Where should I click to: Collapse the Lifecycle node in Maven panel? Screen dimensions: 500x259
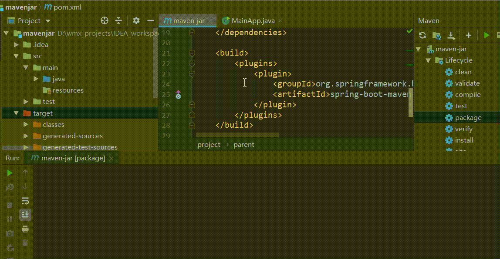click(428, 60)
